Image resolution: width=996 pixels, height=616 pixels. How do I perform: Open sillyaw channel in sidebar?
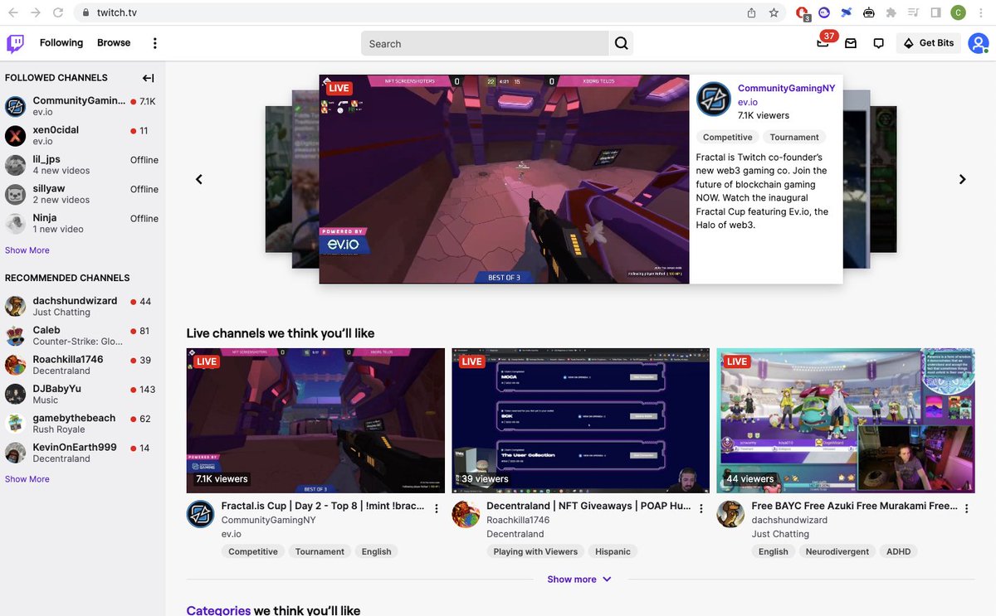point(81,194)
